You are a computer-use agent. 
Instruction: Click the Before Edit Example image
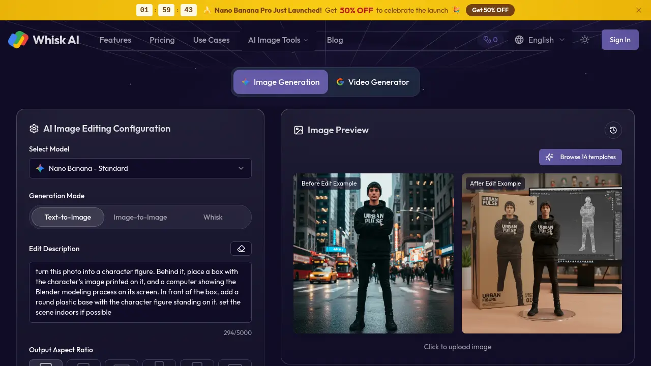[x=373, y=253]
